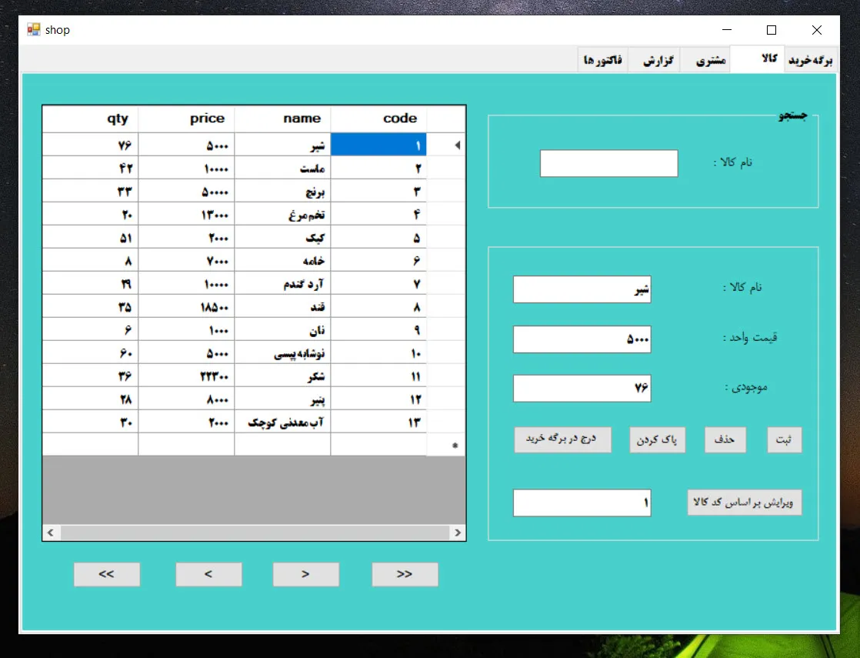
Task: Open the گزارش tab
Action: click(x=657, y=61)
